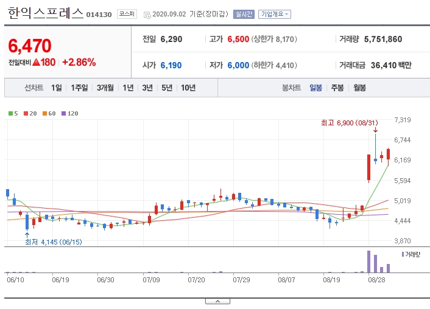
Task: Click the purple 120-day moving average swatch
Action: pyautogui.click(x=63, y=113)
